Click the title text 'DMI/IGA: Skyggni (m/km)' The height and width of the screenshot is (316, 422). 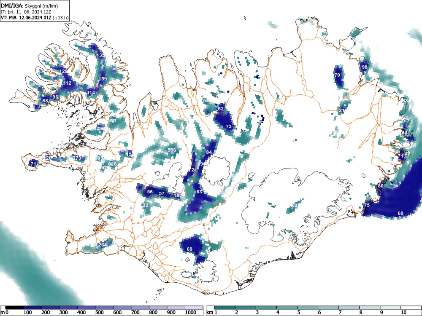30,5
